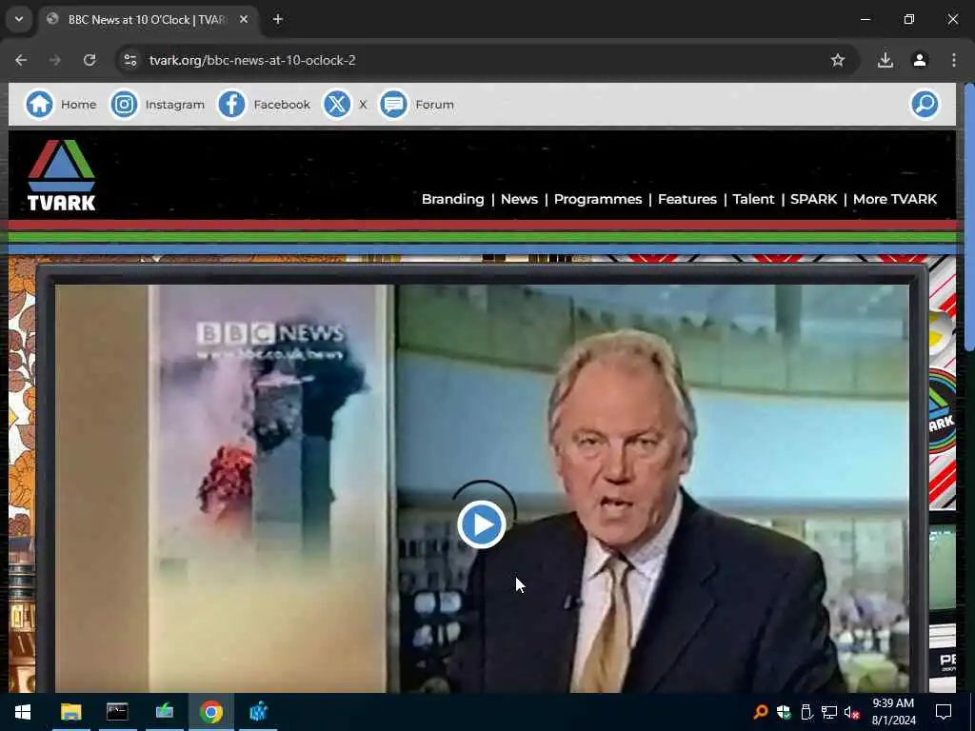975x731 pixels.
Task: Close the BBC News at 10 O'Clock tab
Action: coord(244,19)
